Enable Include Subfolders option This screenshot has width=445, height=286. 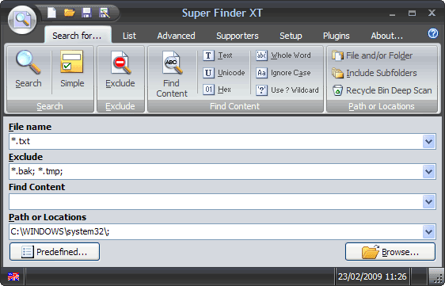click(x=375, y=73)
